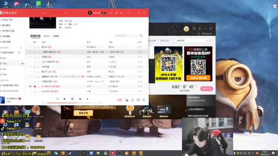
Task: Go back using NetEase back arrow
Action: coord(31,13)
